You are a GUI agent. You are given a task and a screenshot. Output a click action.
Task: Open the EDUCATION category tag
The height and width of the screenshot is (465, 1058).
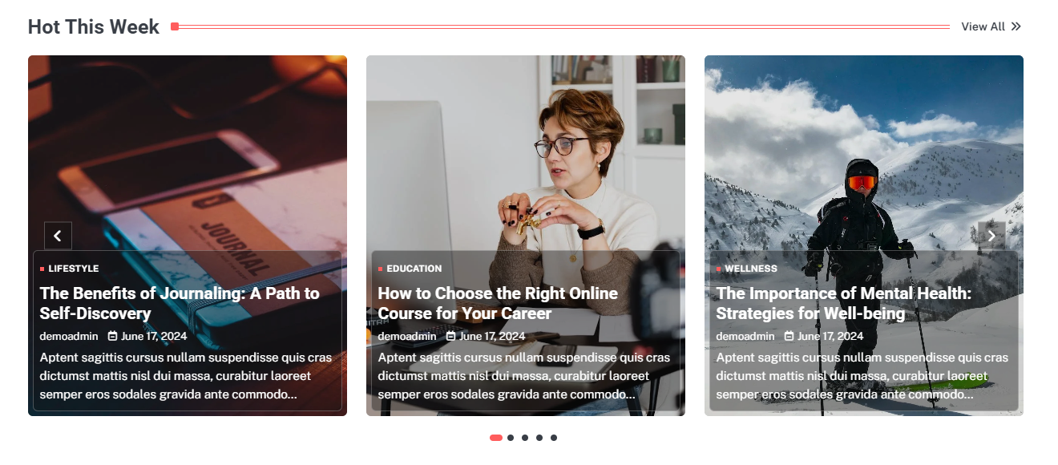pyautogui.click(x=414, y=269)
